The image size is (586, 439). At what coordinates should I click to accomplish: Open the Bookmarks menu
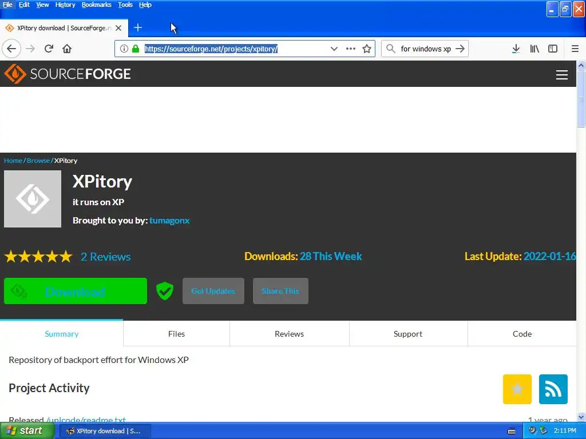click(96, 5)
